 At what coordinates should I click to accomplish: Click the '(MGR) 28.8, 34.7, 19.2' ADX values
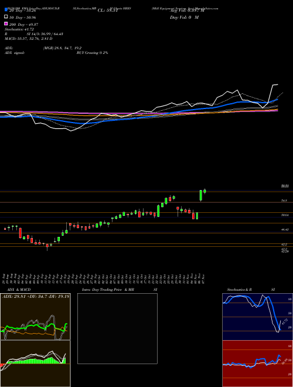point(62,48)
